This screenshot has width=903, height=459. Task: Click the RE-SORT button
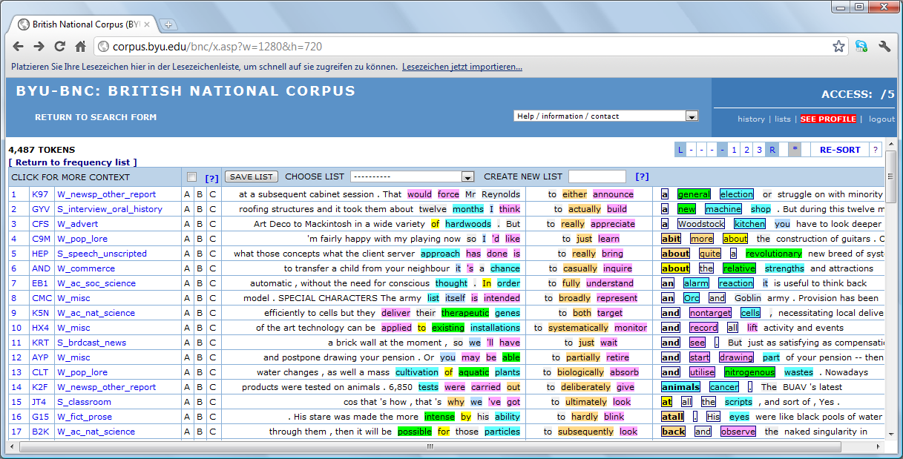pos(840,150)
